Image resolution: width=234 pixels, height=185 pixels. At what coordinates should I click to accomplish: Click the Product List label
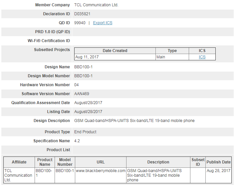tap(58, 150)
